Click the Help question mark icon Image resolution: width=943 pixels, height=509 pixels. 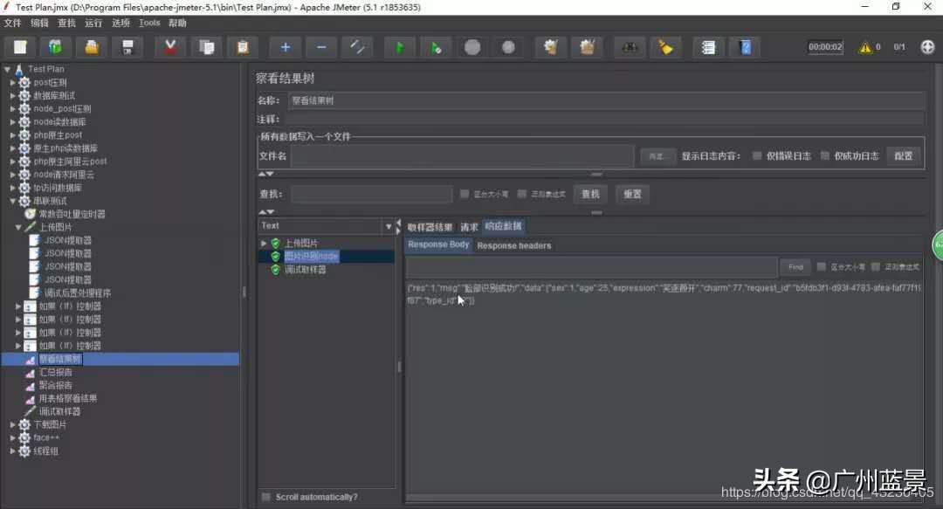[x=745, y=47]
